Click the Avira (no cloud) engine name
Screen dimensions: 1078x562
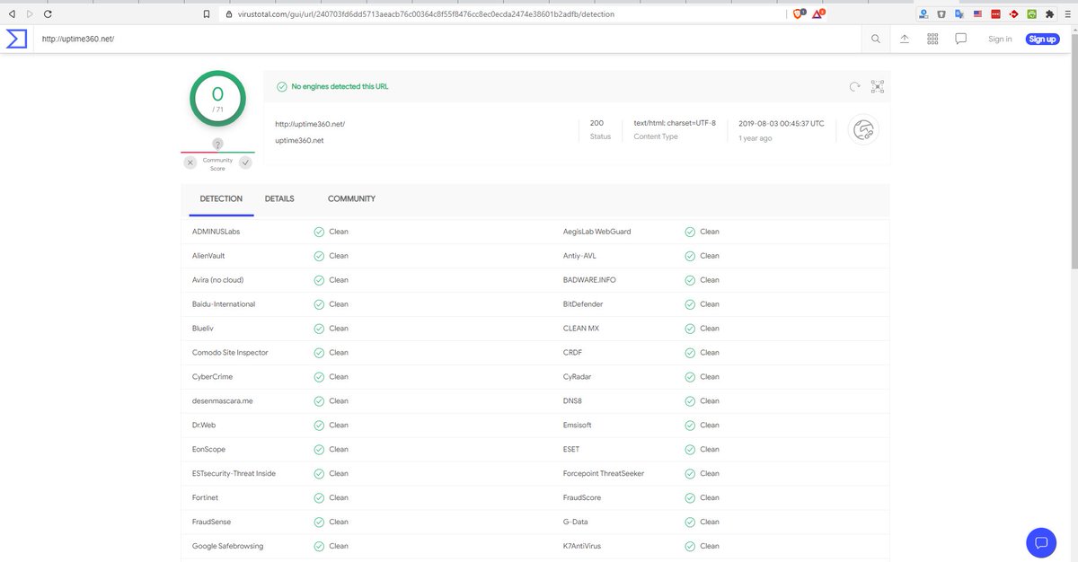[217, 280]
